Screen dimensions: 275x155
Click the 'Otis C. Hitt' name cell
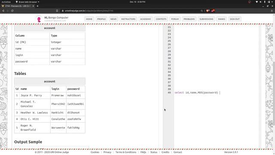pos(35,119)
